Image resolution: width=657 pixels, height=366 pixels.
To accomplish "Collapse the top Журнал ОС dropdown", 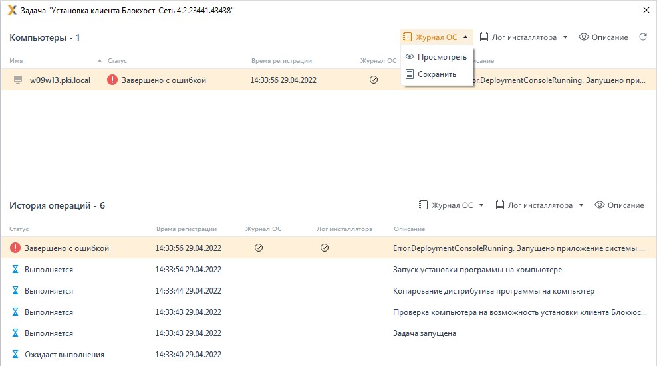I will pyautogui.click(x=436, y=37).
